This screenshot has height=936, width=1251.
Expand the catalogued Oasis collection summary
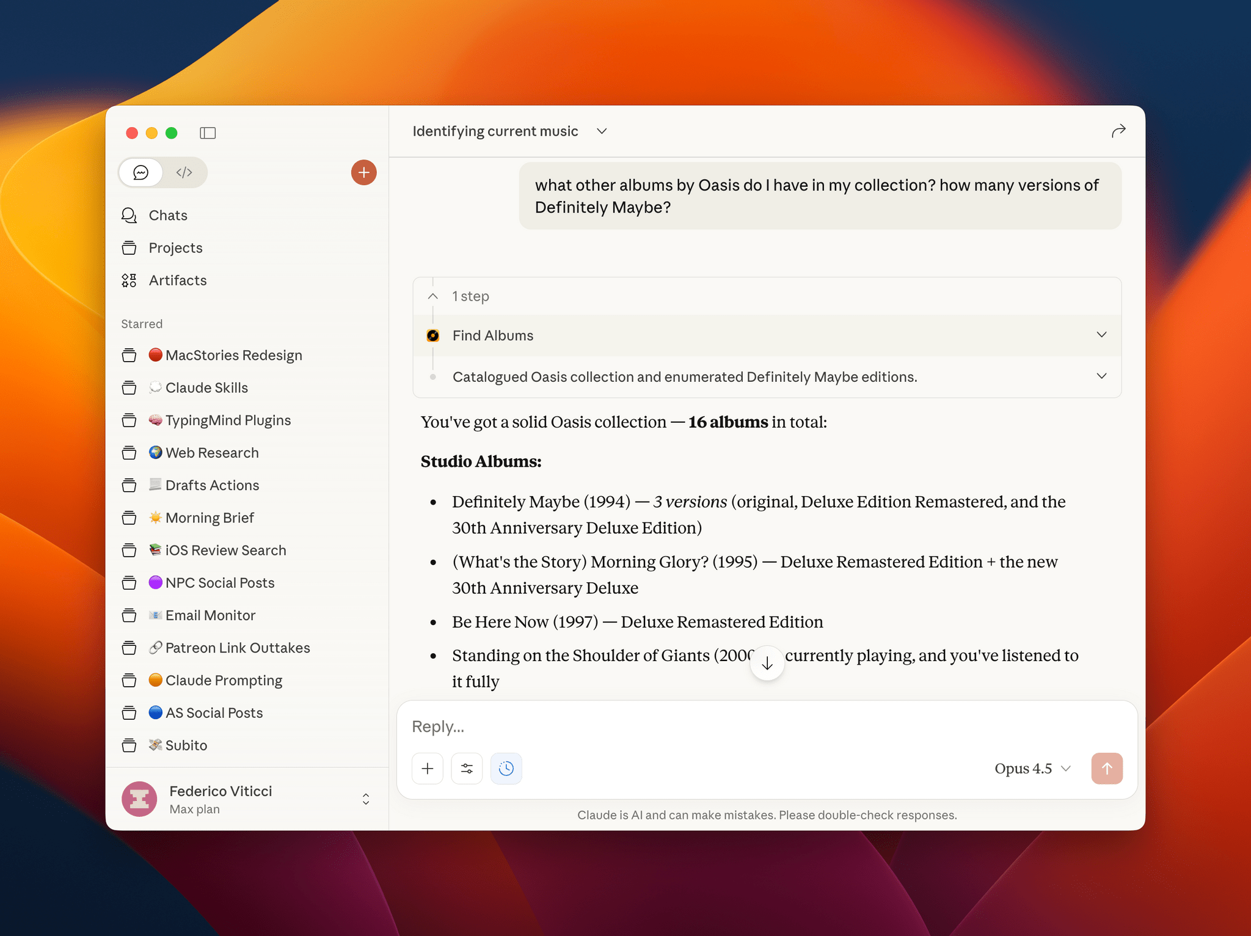coord(1101,376)
